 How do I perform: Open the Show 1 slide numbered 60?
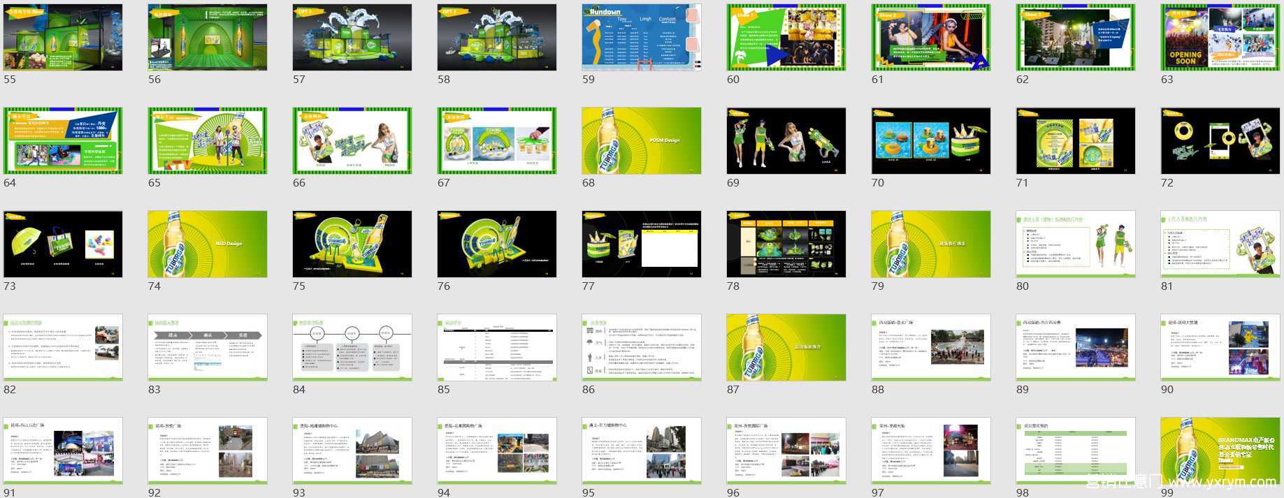[786, 37]
